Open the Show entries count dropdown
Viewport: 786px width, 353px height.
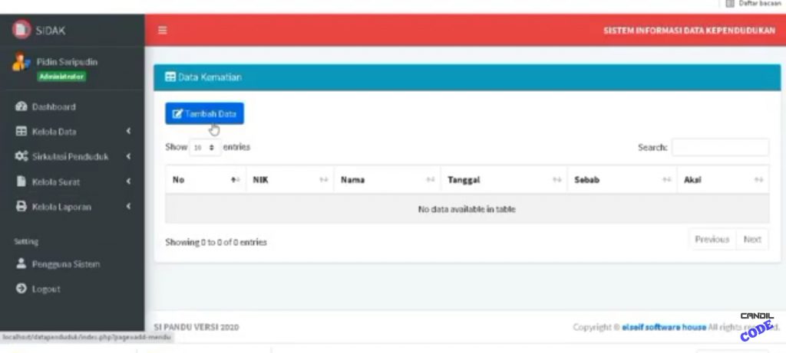[x=204, y=148]
